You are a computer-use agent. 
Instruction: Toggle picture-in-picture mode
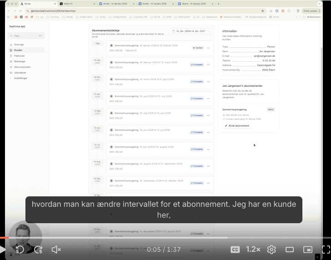click(308, 250)
